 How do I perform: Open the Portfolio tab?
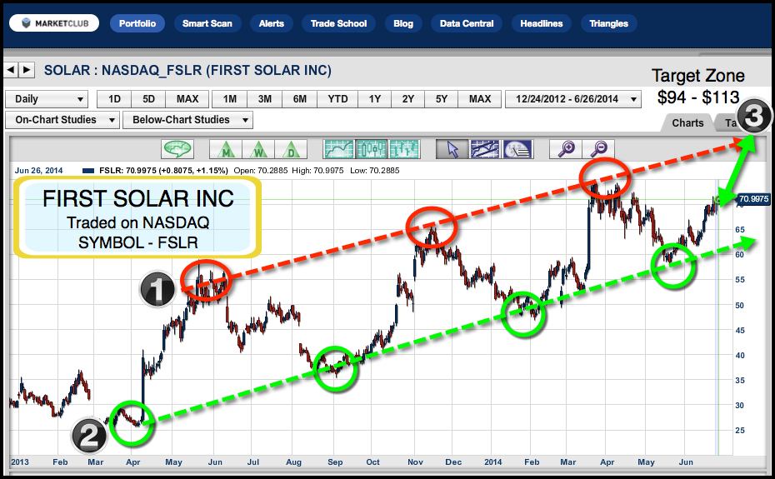tap(137, 23)
